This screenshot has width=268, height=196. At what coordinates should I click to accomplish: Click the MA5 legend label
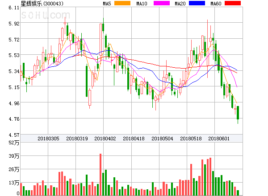(107, 4)
